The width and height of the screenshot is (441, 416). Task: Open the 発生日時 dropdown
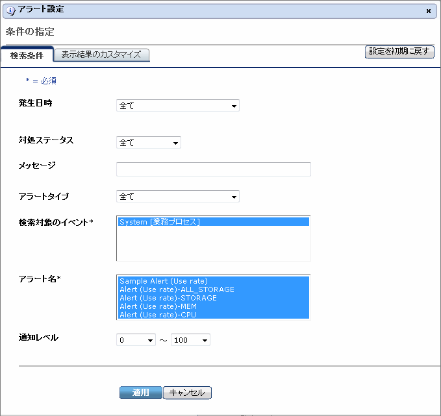pyautogui.click(x=178, y=106)
